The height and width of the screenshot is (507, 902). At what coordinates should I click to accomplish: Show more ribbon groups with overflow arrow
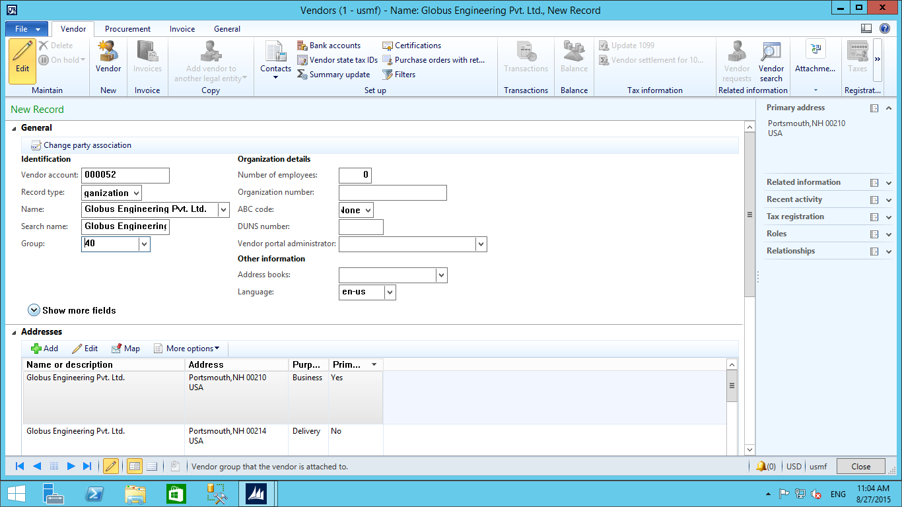[x=878, y=59]
